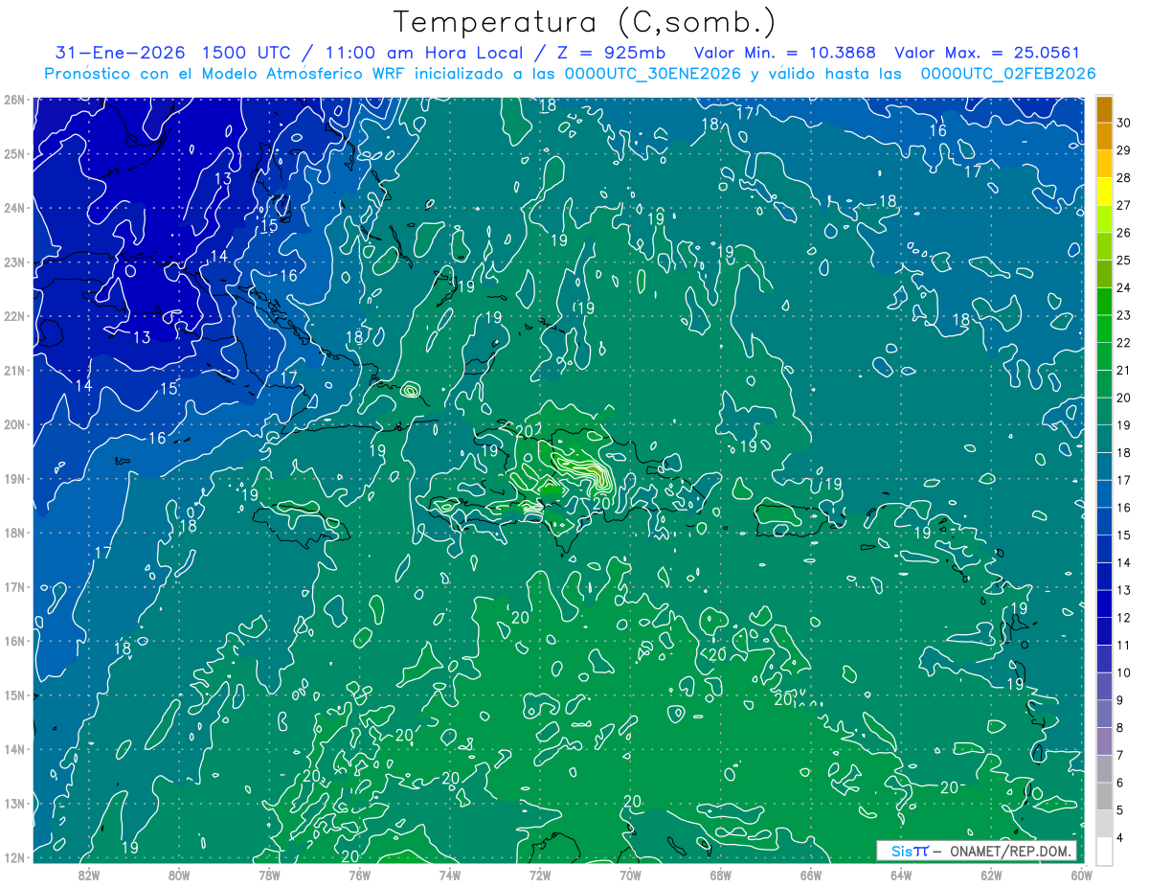The image size is (1149, 888).
Task: Click the 25N latitude axis label
Action: [x=14, y=154]
